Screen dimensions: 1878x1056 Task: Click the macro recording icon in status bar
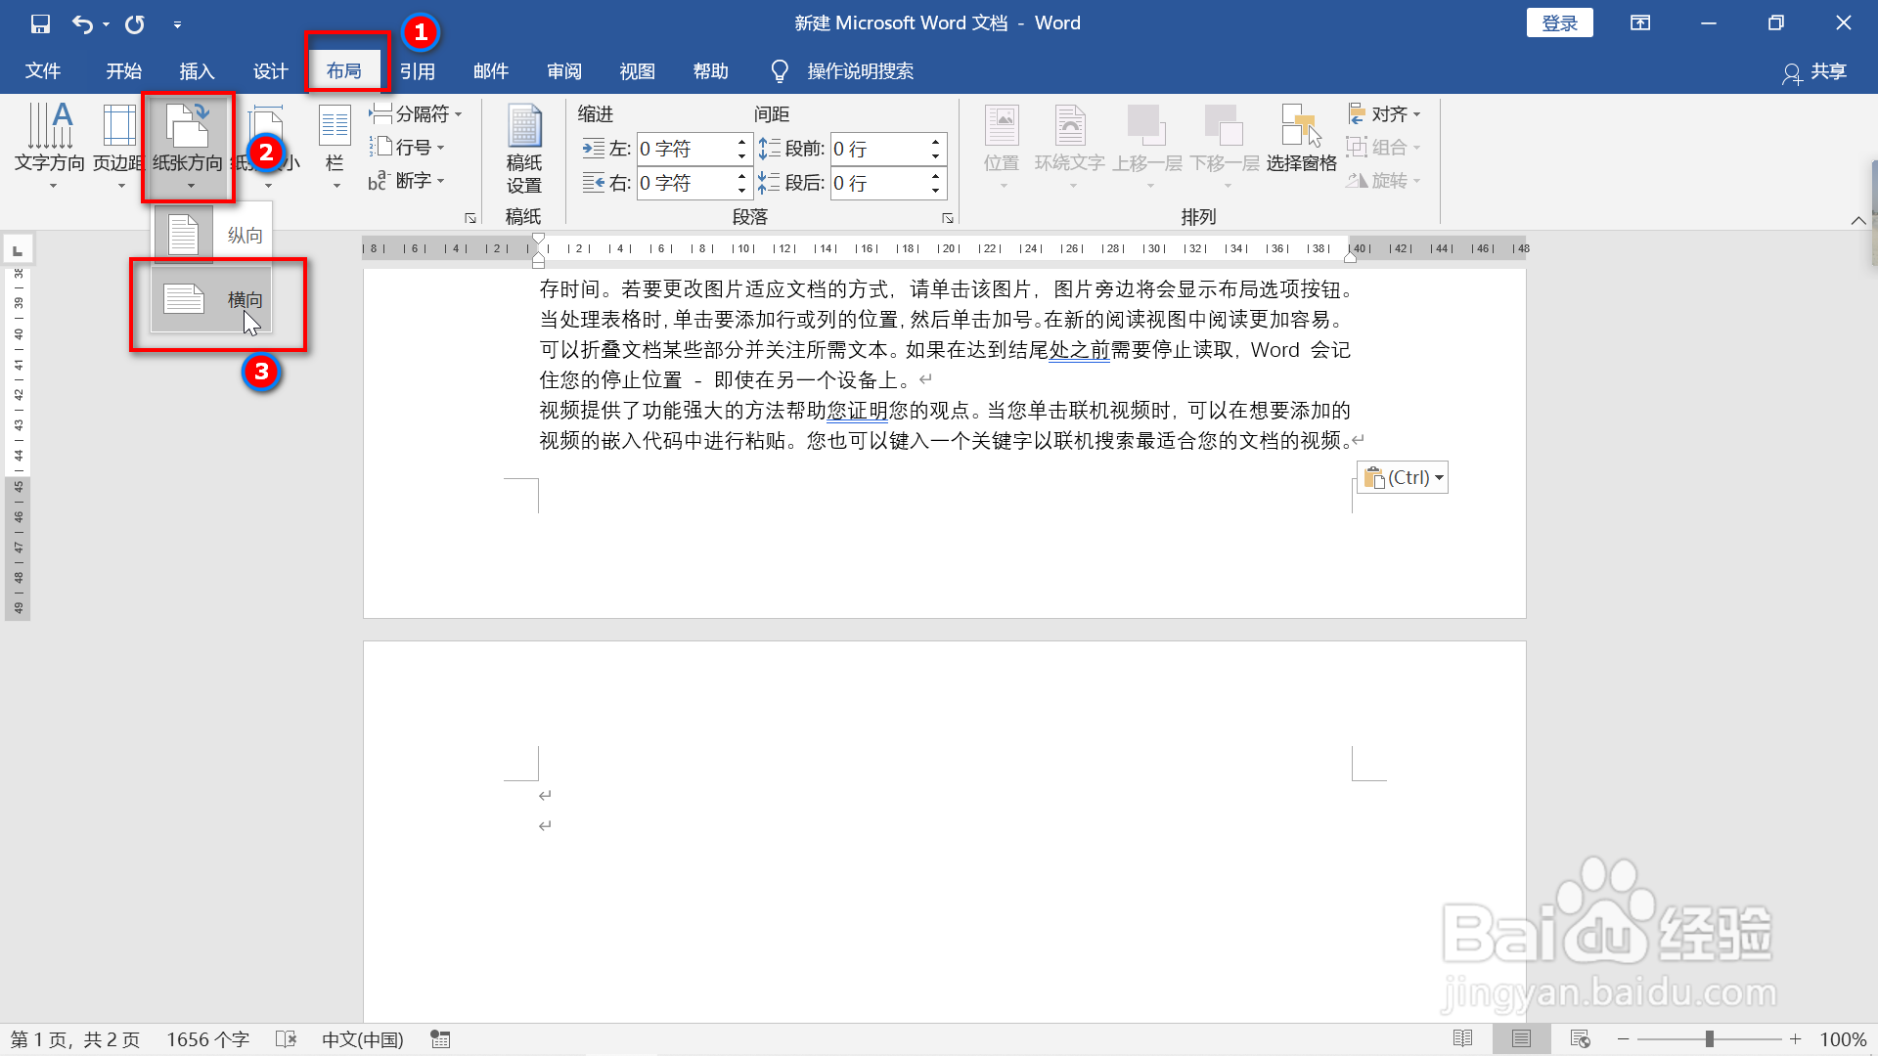tap(440, 1039)
